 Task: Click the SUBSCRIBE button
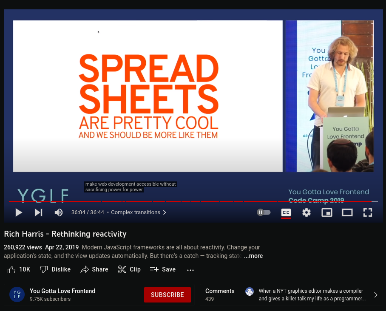[167, 295]
